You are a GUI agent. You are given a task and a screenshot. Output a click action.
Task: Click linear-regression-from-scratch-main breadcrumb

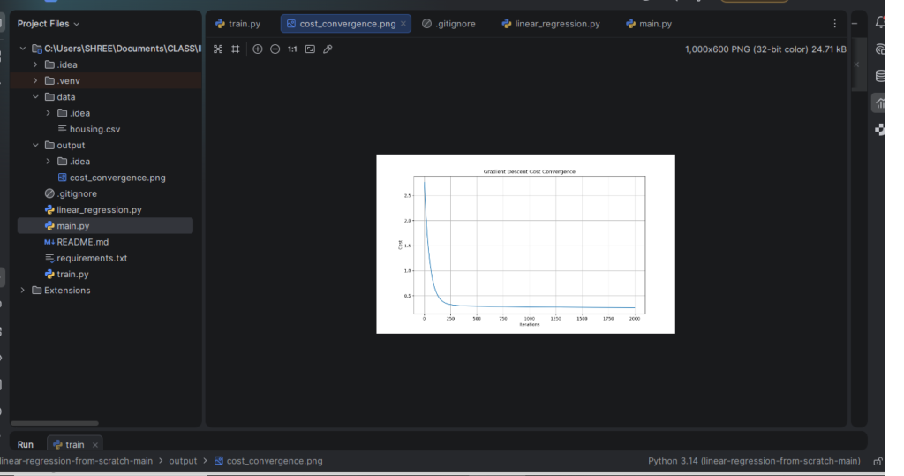[76, 461]
